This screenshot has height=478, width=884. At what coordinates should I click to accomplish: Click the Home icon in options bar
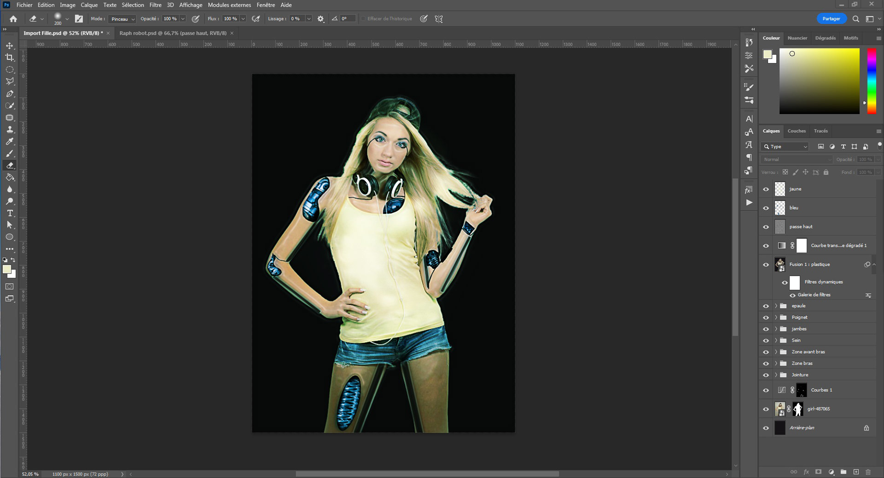(x=13, y=19)
